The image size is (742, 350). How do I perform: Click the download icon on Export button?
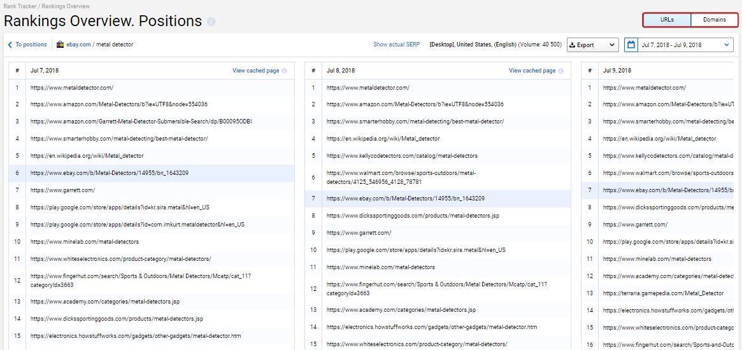click(x=572, y=45)
